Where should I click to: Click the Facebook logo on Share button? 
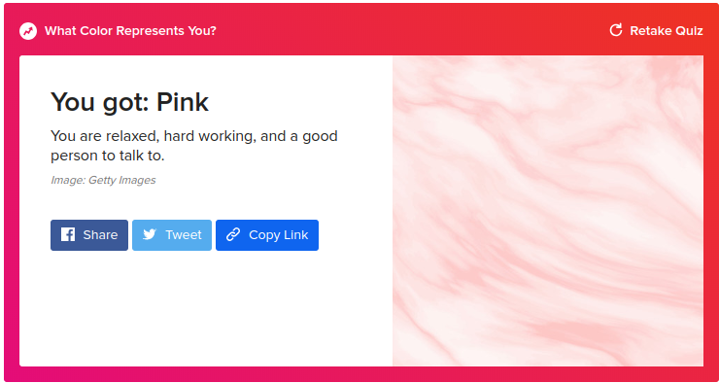coord(68,235)
